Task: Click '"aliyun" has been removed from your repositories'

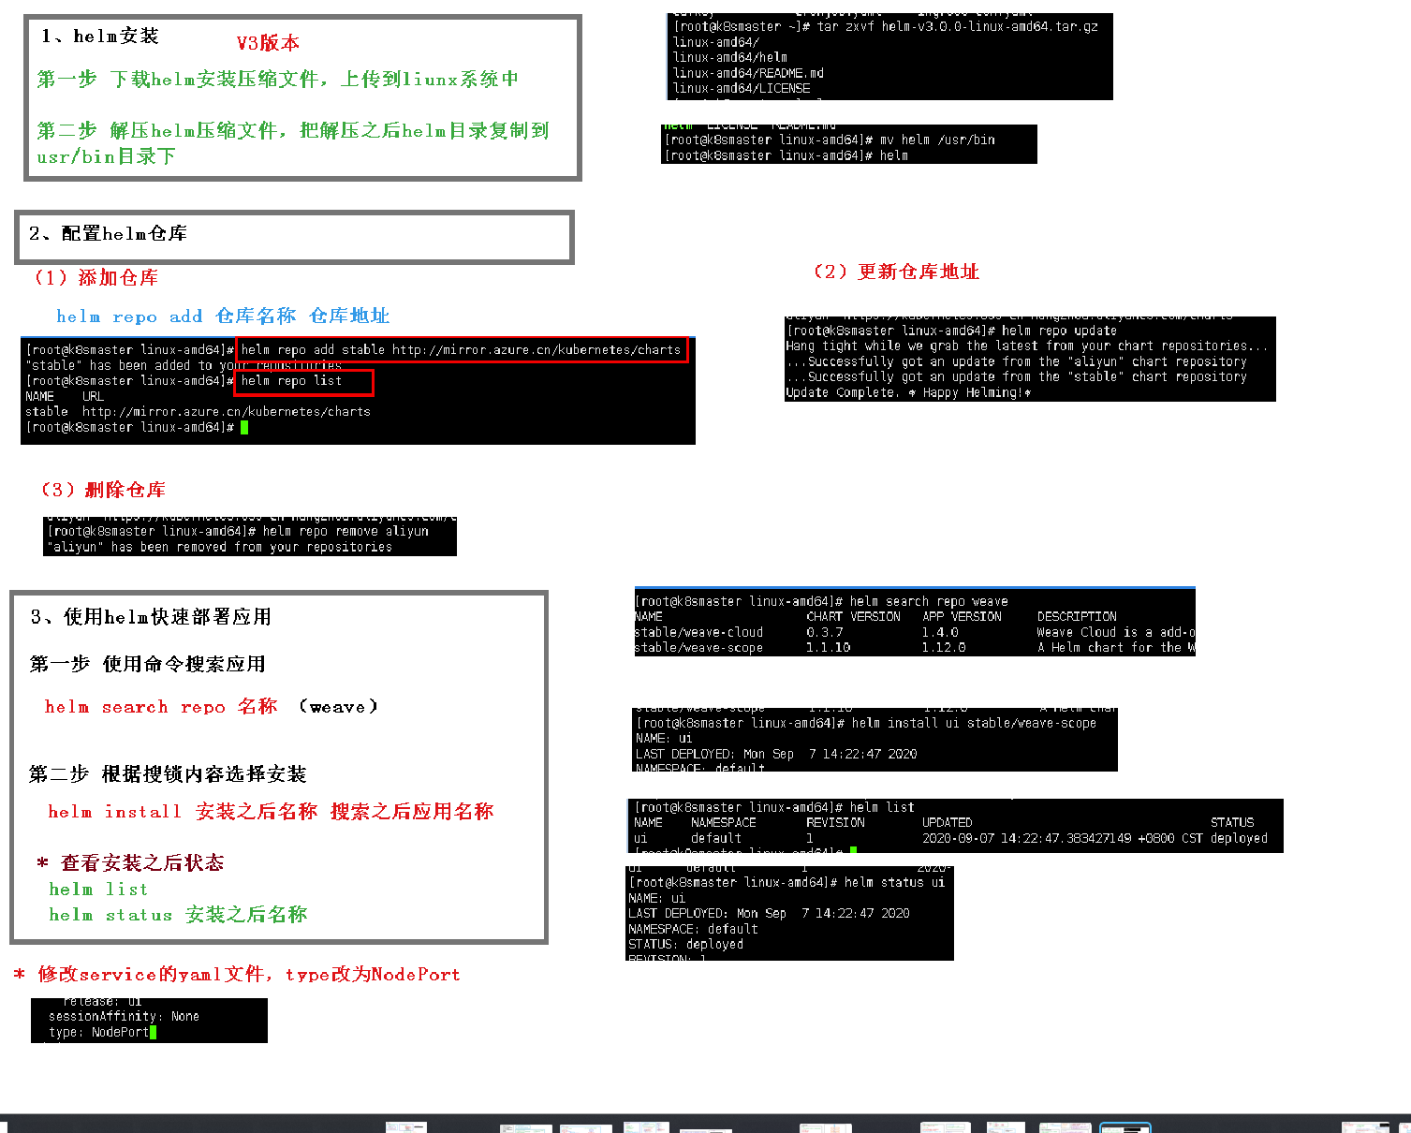Action: (219, 548)
